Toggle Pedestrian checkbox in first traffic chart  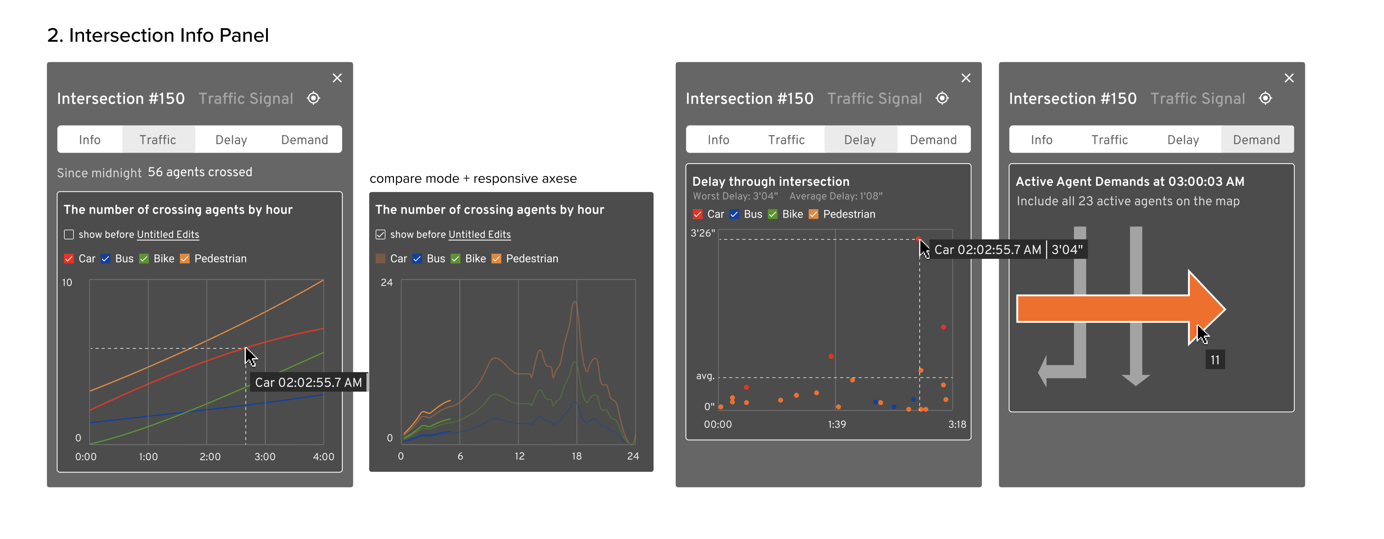point(185,259)
